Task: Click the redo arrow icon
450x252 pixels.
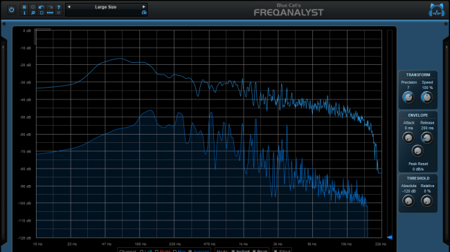Action: pyautogui.click(x=50, y=7)
